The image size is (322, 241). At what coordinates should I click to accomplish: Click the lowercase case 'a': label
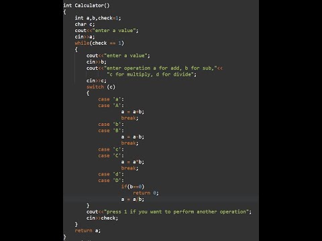coord(111,99)
